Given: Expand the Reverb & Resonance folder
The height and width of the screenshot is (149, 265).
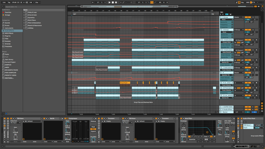Looking at the screenshot, I should [24, 26].
